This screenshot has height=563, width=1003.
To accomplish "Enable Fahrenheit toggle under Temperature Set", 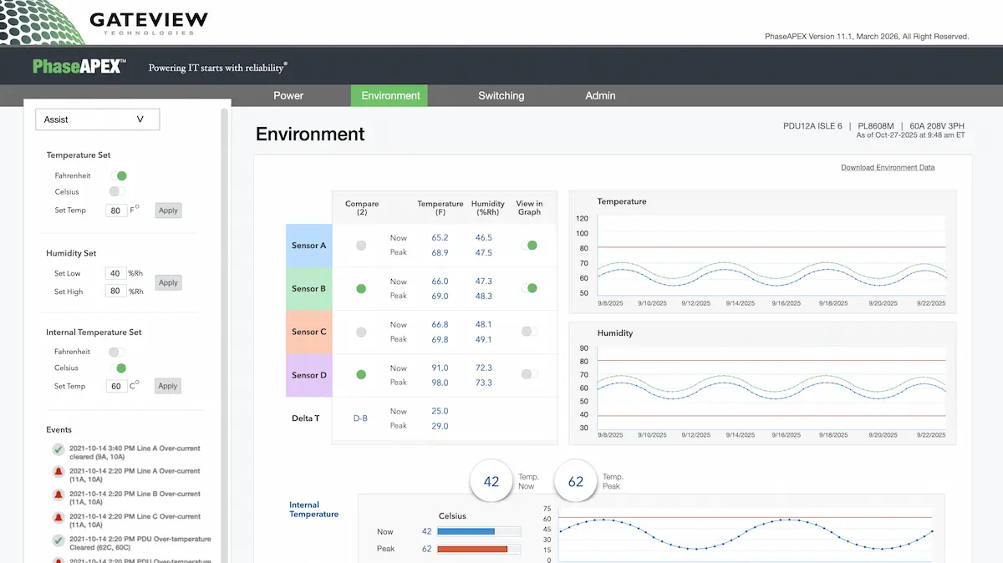I will [x=118, y=176].
